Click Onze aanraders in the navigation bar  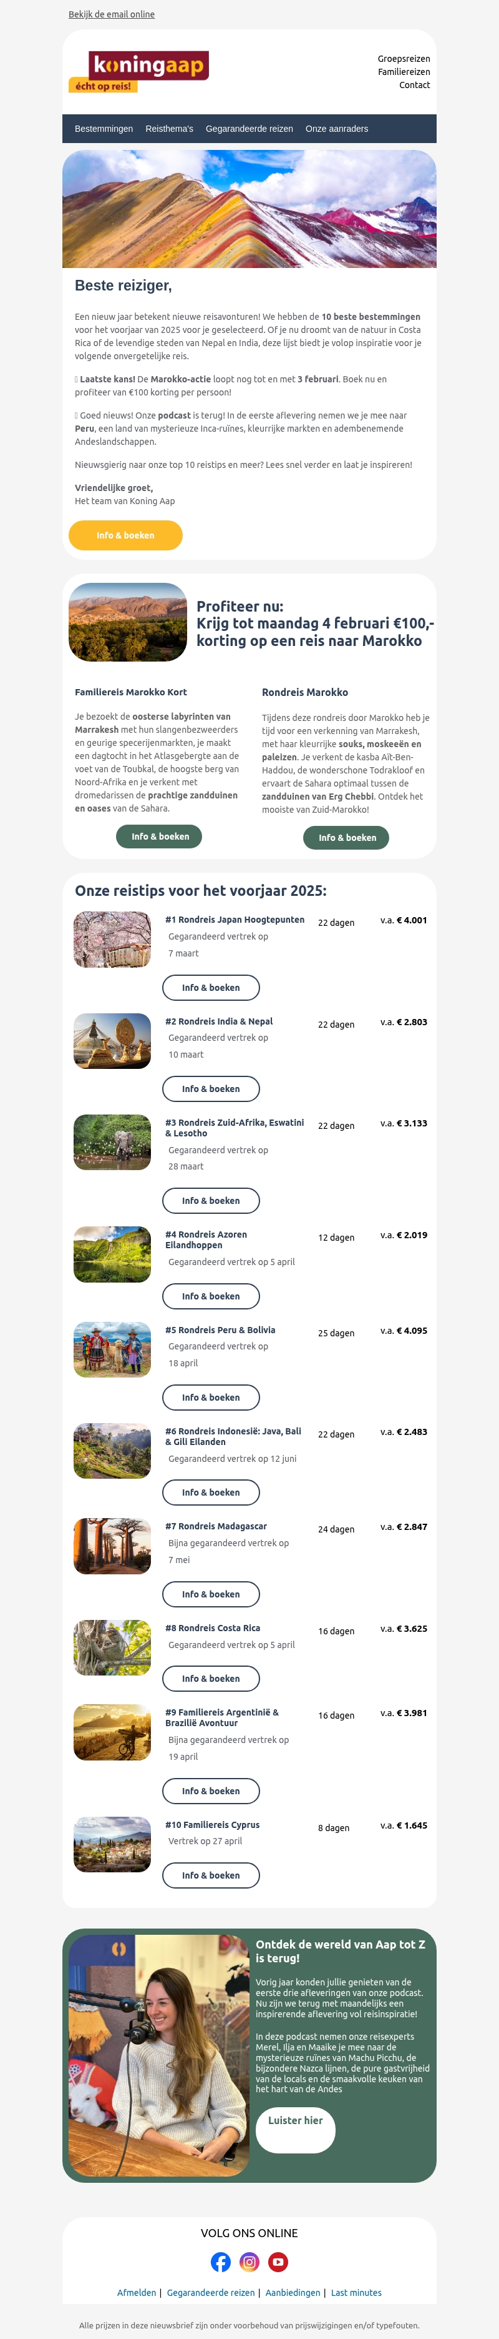tap(337, 129)
